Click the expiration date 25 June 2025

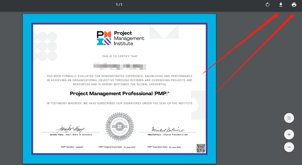(175, 147)
